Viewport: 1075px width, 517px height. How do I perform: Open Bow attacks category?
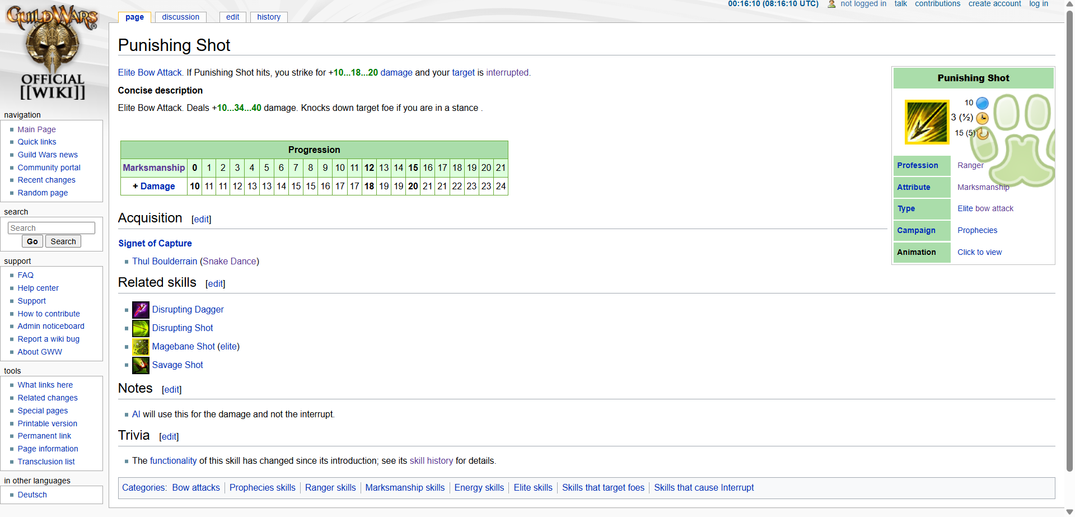(x=196, y=487)
